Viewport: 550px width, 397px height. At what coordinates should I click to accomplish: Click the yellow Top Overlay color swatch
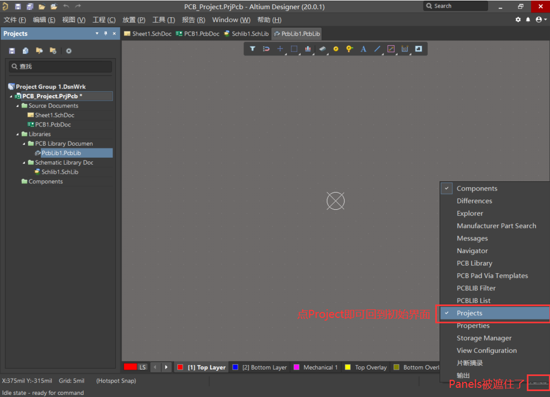point(347,367)
